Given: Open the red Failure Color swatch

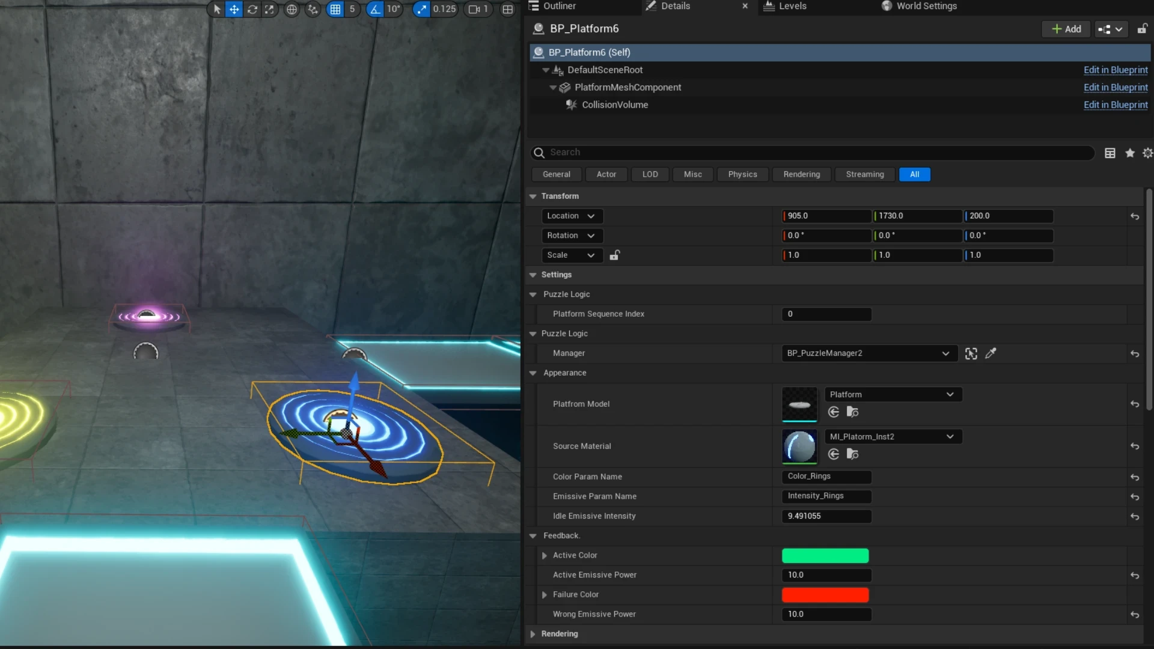Looking at the screenshot, I should [x=825, y=595].
